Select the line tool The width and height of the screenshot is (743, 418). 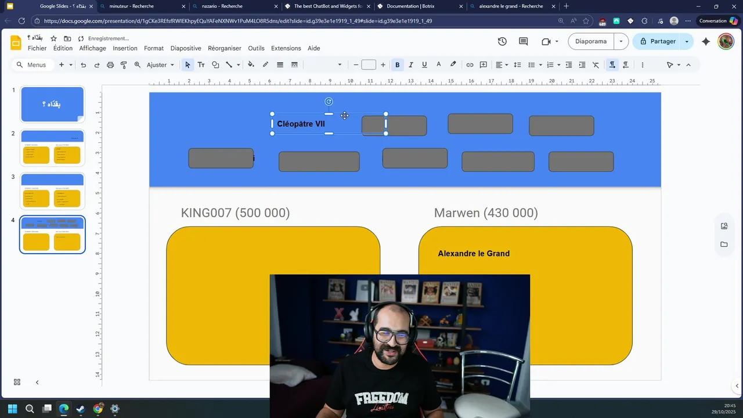(x=229, y=65)
